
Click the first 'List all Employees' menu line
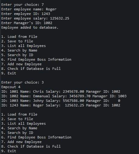pyautogui.click(x=23, y=46)
